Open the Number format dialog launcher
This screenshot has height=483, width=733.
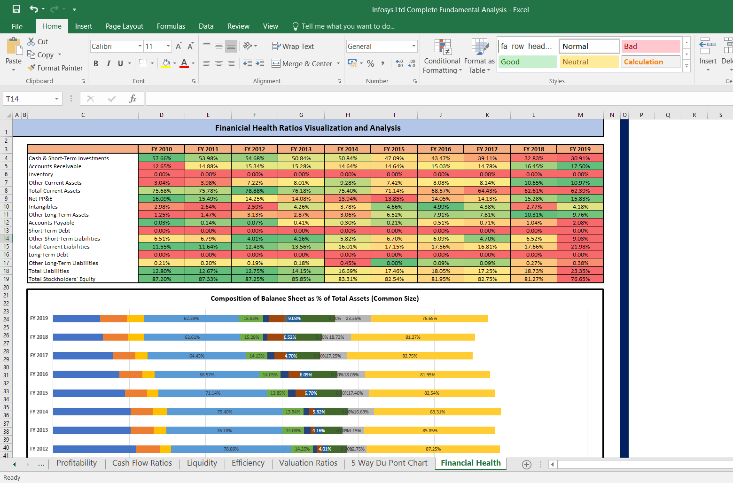tap(415, 81)
